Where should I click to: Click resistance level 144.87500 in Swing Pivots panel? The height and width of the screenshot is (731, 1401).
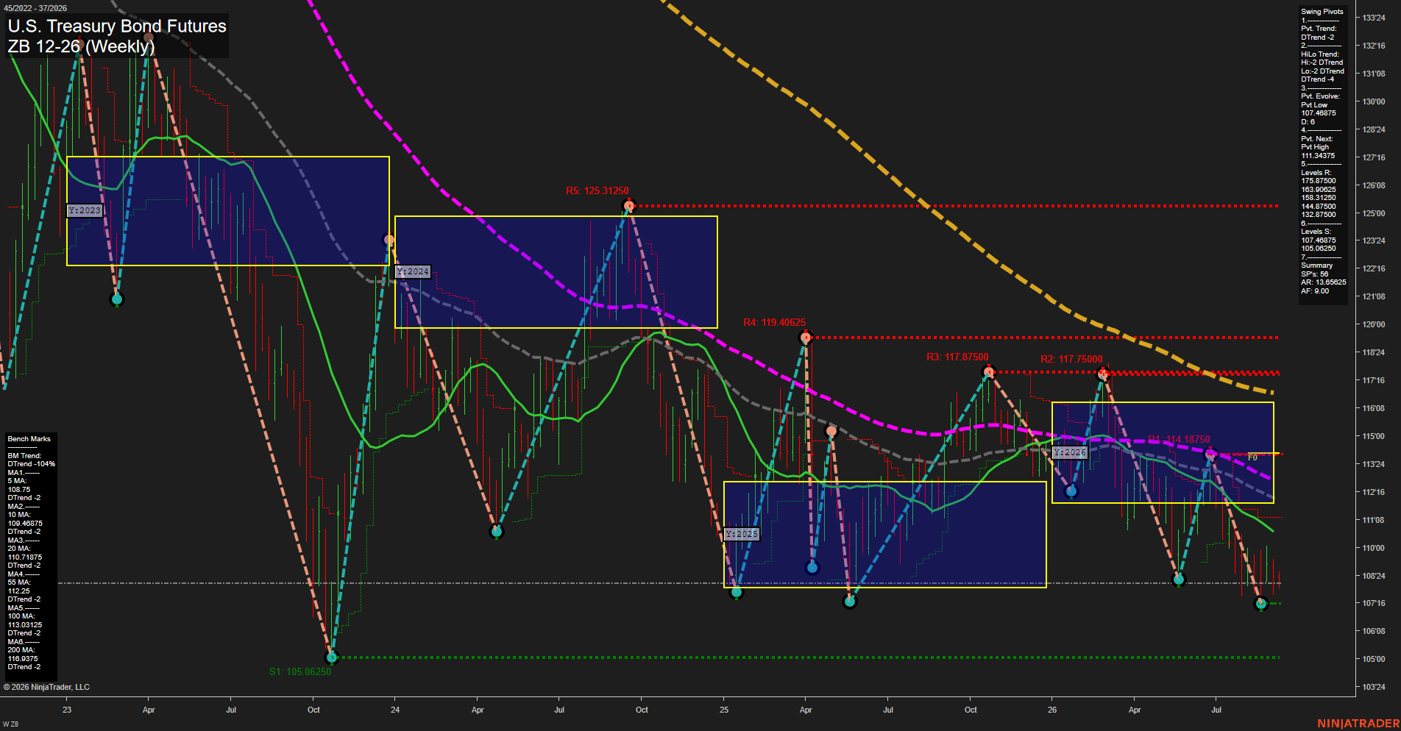pyautogui.click(x=1319, y=207)
